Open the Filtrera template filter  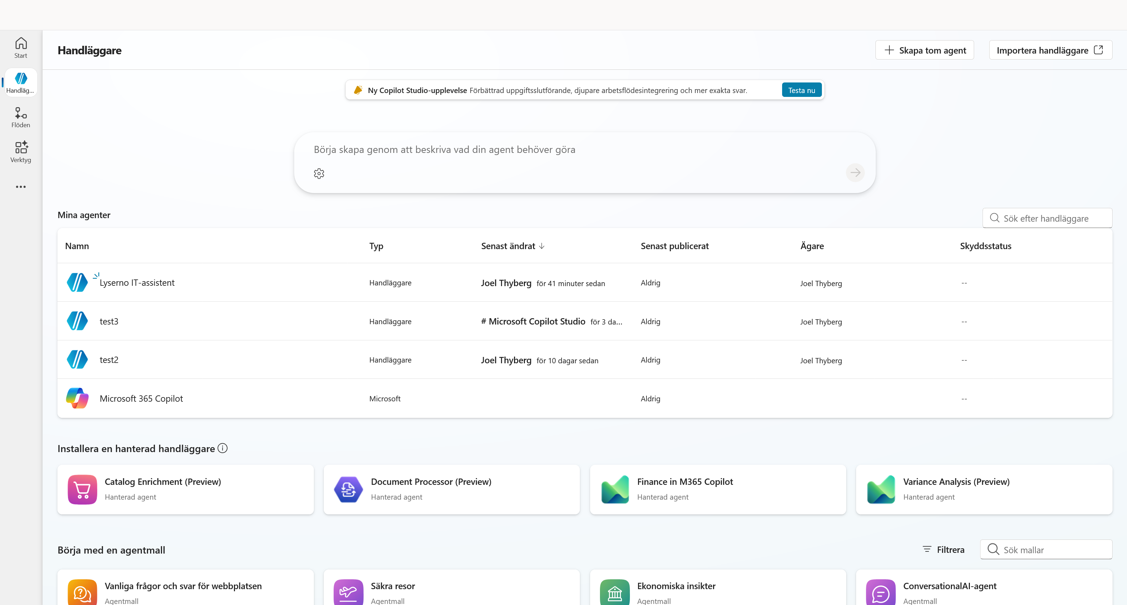pyautogui.click(x=943, y=549)
